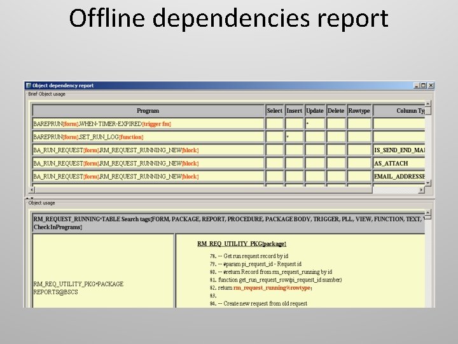Close the Object dependency report window
This screenshot has height=344, width=458.
coord(431,85)
